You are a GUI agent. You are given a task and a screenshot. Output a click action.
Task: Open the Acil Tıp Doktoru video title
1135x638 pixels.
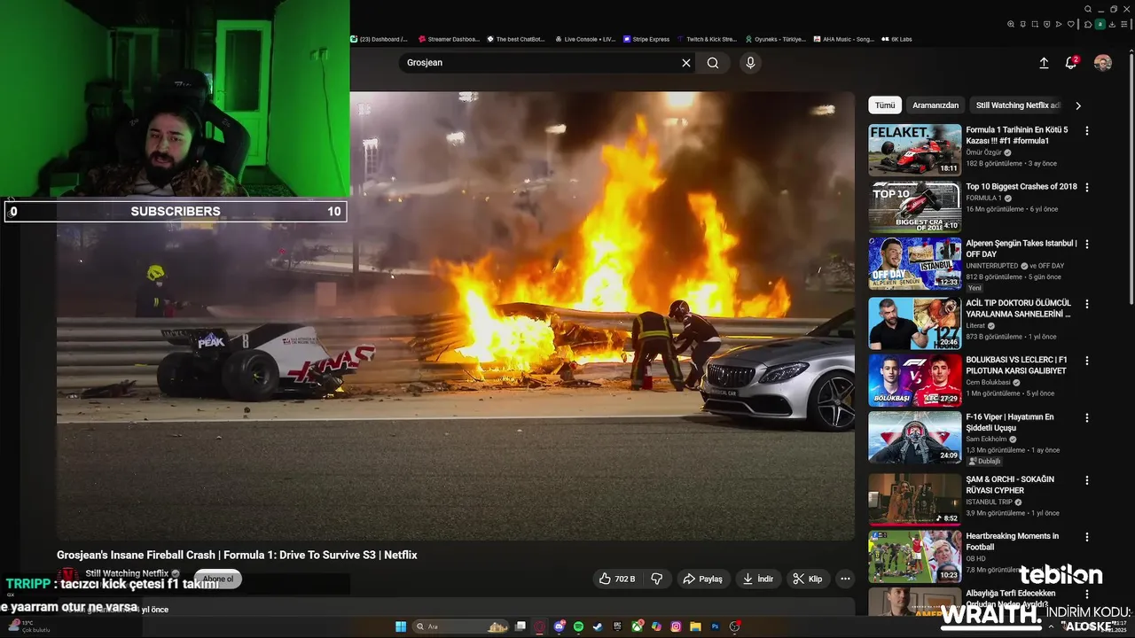coord(1019,308)
